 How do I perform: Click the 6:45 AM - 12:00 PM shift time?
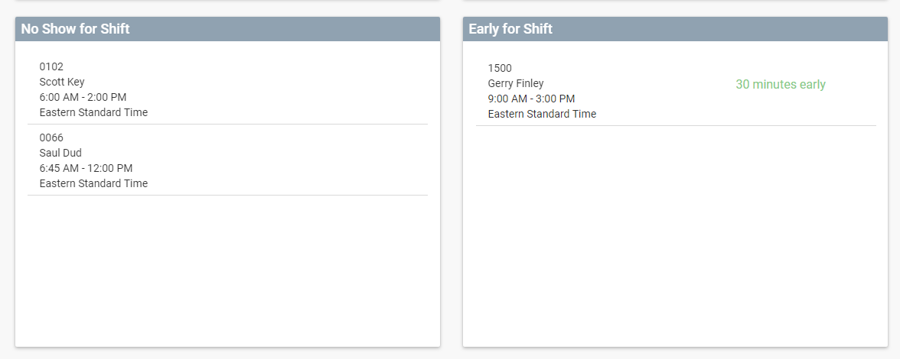click(x=86, y=168)
